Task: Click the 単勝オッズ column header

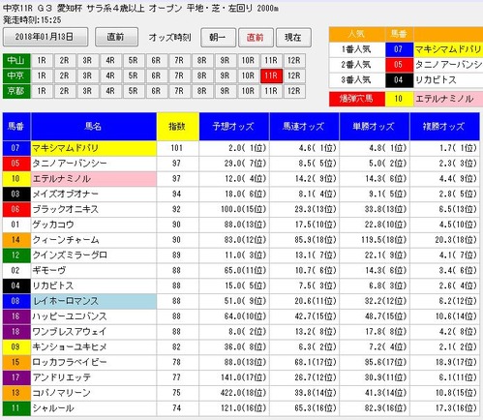Action: pyautogui.click(x=375, y=127)
